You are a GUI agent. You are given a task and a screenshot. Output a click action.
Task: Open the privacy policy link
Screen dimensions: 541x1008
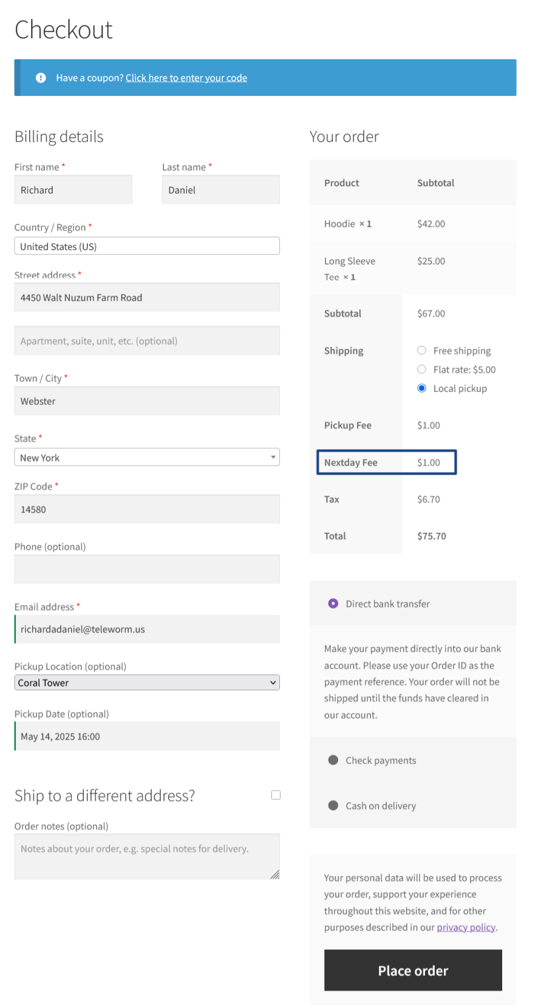(x=466, y=927)
